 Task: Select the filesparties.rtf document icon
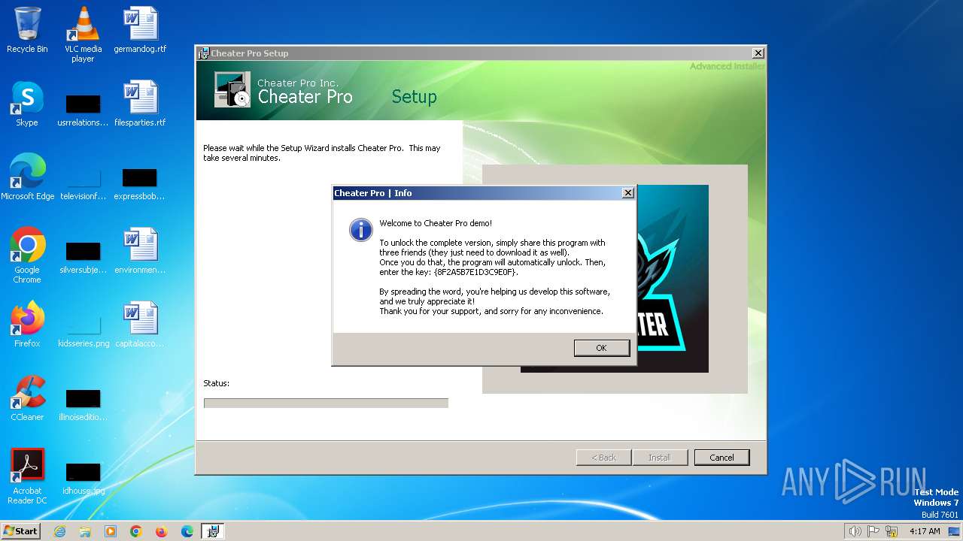pyautogui.click(x=140, y=104)
